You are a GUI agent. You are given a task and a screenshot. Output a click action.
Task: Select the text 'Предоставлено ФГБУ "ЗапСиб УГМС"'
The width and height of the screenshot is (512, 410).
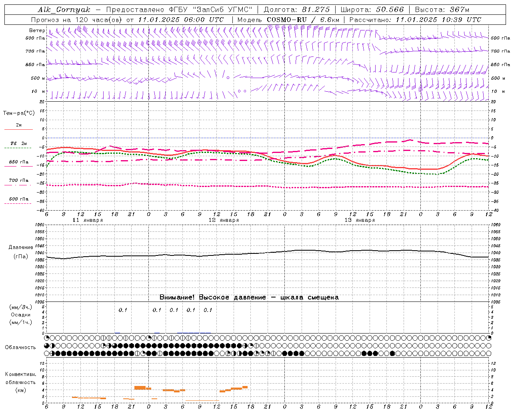[179, 10]
